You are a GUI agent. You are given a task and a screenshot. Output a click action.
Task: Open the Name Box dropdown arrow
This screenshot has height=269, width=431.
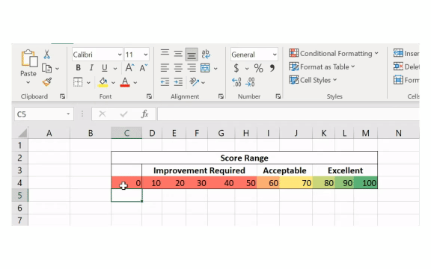tap(68, 114)
